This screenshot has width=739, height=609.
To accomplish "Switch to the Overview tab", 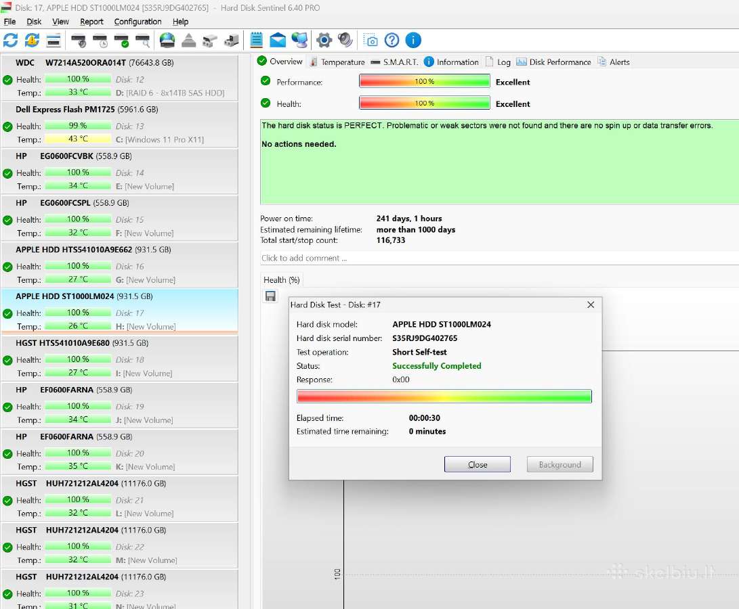I will pos(280,61).
